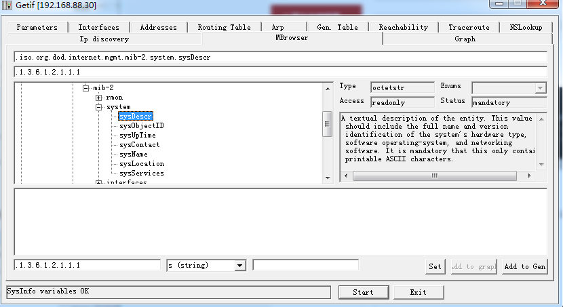Click the Getif application title icon

(7, 5)
